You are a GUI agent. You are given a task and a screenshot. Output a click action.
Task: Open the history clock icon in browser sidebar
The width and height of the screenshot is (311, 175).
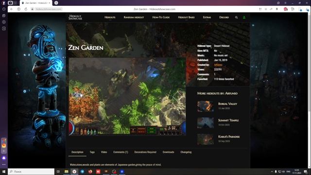coord(4,9)
